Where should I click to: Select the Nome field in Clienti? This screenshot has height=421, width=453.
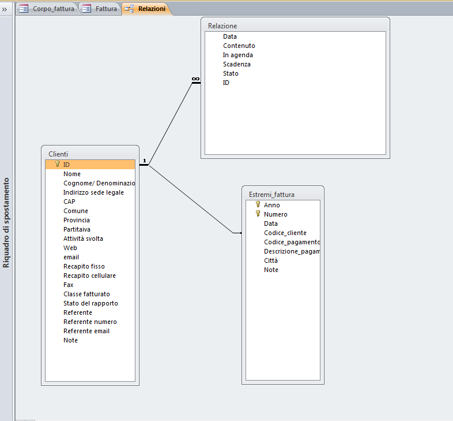tap(90, 174)
